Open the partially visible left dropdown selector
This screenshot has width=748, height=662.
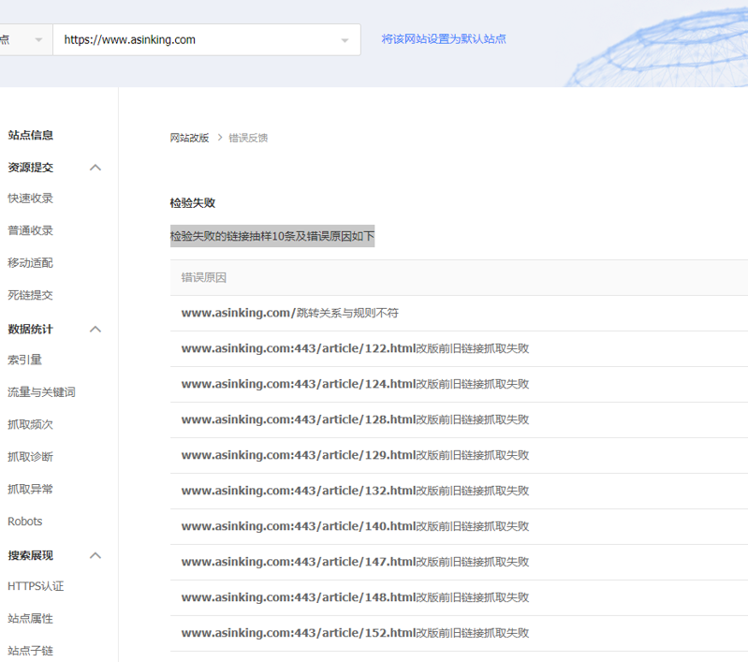click(37, 40)
